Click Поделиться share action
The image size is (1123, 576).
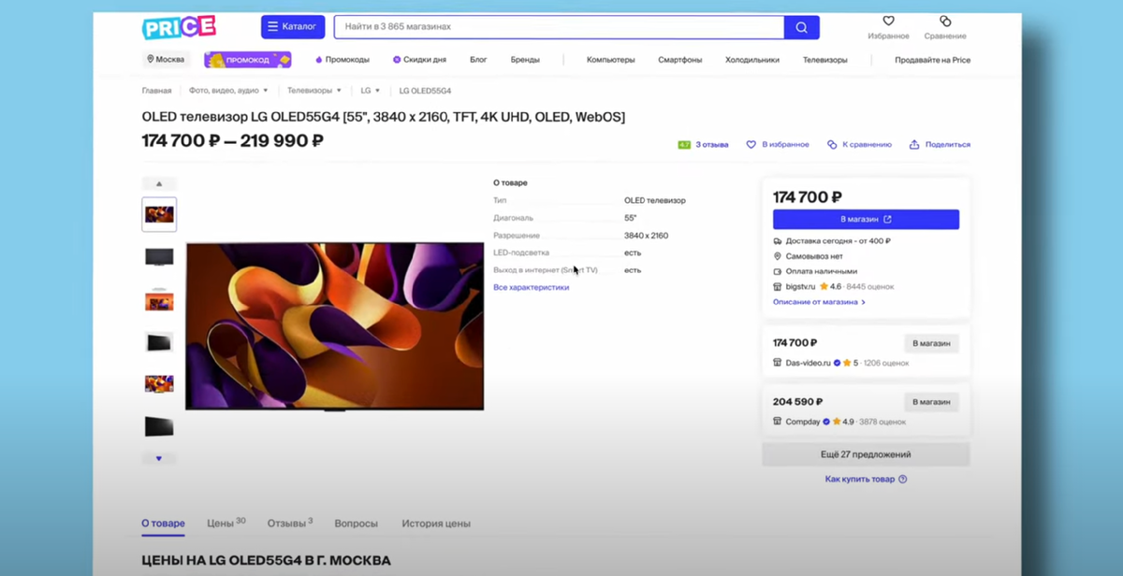(940, 145)
